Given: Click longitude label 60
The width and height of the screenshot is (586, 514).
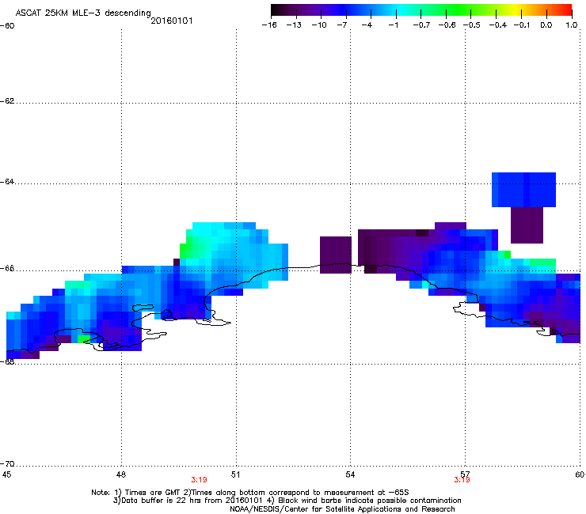Looking at the screenshot, I should 580,474.
